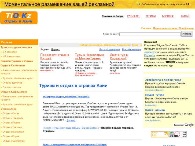Select В Казахстан sidebar item
Image resolution: width=195 pixels, height=146 pixels.
click(10, 52)
